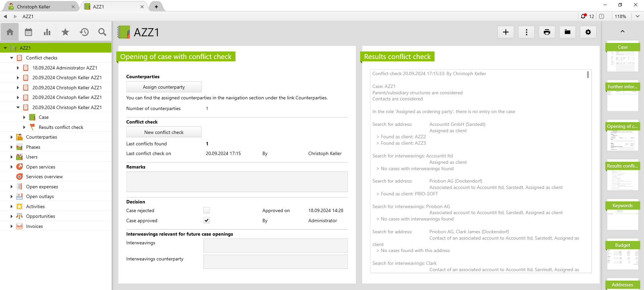Select Activities in the tree

pyautogui.click(x=35, y=206)
